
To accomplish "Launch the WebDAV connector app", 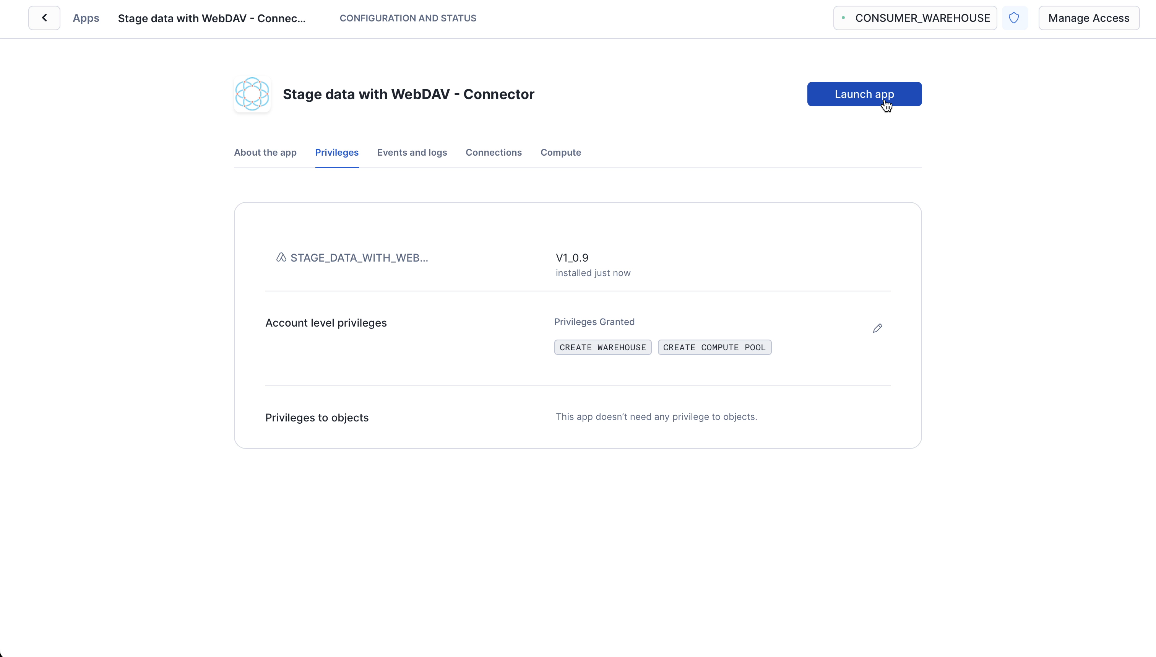I will (x=864, y=94).
